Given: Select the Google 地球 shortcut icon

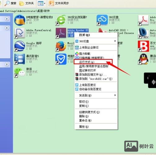Looking at the screenshot, I should tap(20, 46).
